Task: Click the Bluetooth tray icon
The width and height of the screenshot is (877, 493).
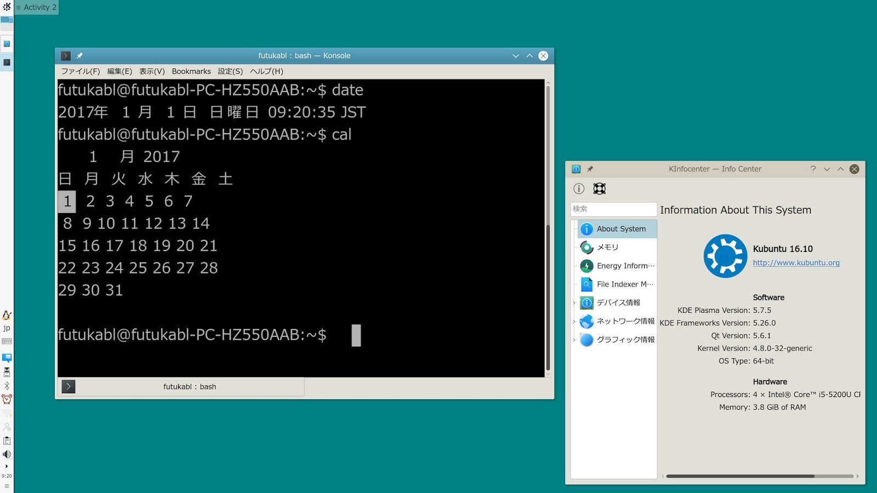Action: tap(7, 386)
